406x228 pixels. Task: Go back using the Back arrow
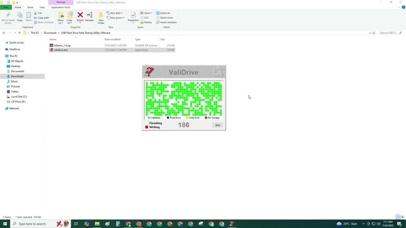(x=4, y=33)
